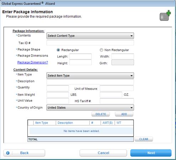Click the AMT($) column header

pos(108,123)
